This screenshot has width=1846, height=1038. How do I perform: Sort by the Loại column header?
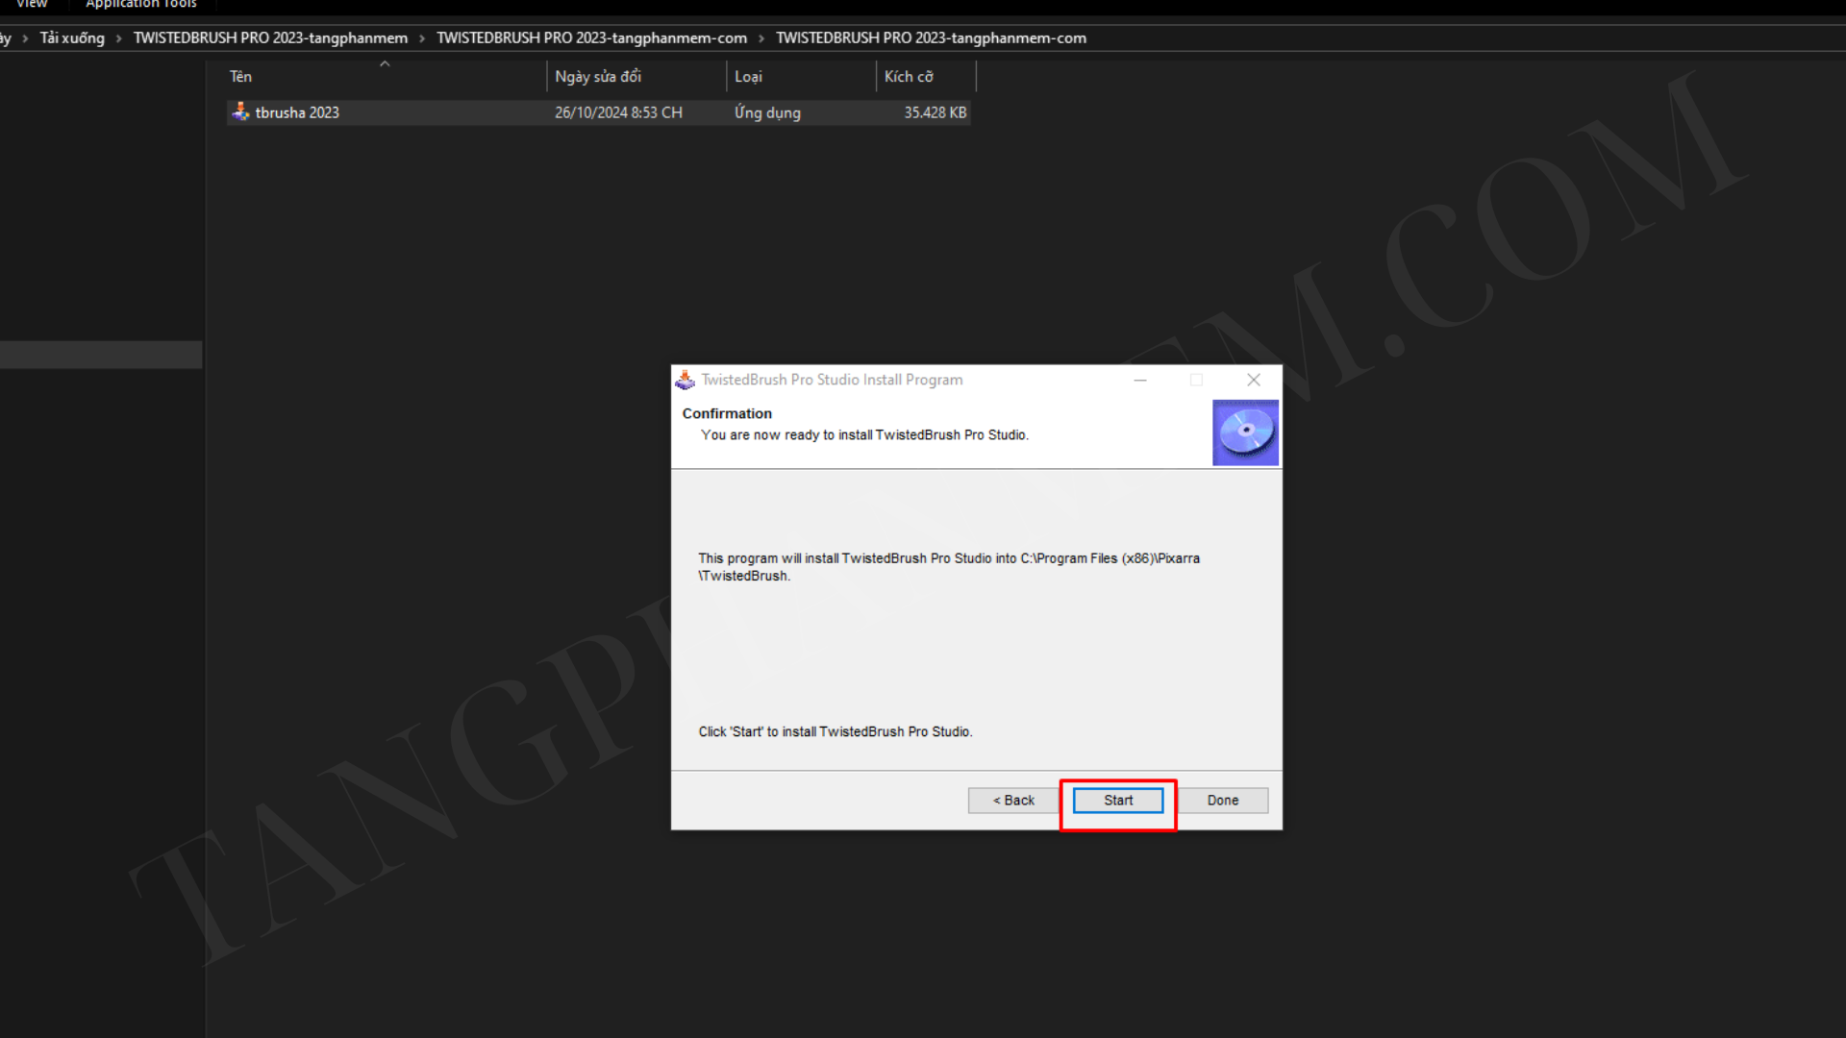[x=748, y=77]
